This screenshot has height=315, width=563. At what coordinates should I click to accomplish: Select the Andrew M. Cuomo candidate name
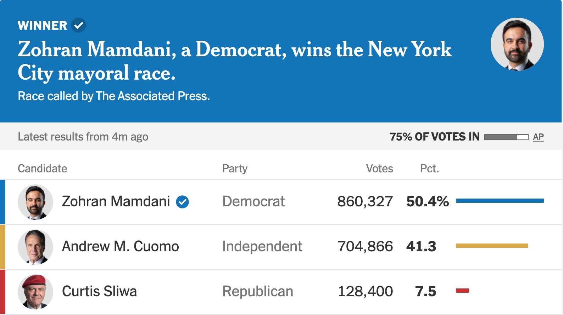pyautogui.click(x=121, y=247)
